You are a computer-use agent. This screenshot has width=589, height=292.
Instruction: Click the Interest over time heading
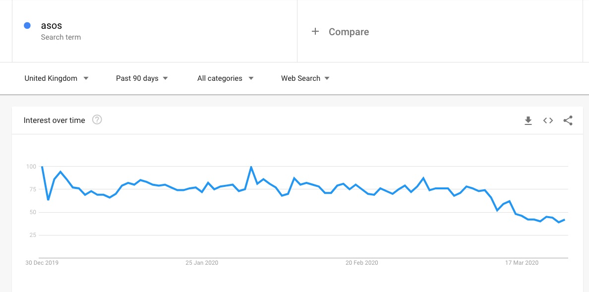coord(55,120)
